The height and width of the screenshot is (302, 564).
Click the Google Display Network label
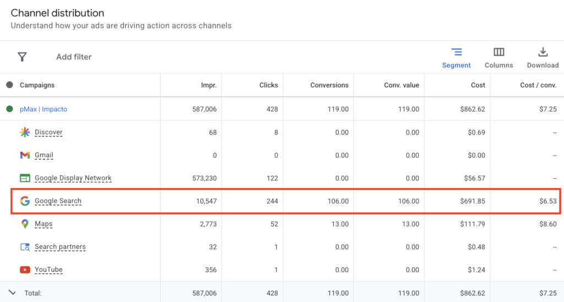tap(73, 178)
